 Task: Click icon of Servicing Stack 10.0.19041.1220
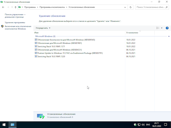tap(36, 56)
